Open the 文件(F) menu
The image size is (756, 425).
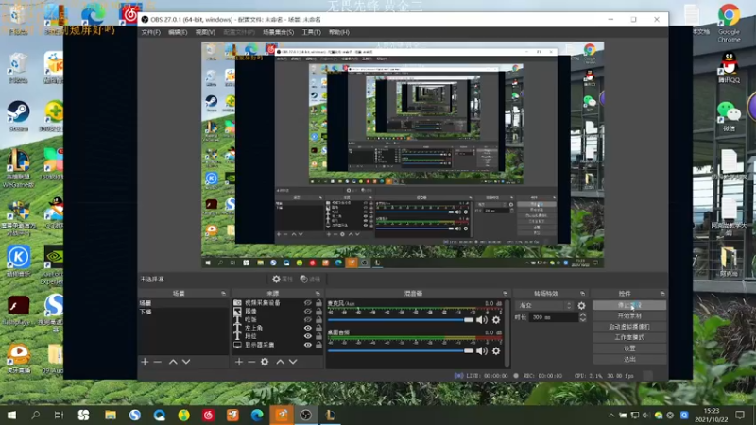150,32
